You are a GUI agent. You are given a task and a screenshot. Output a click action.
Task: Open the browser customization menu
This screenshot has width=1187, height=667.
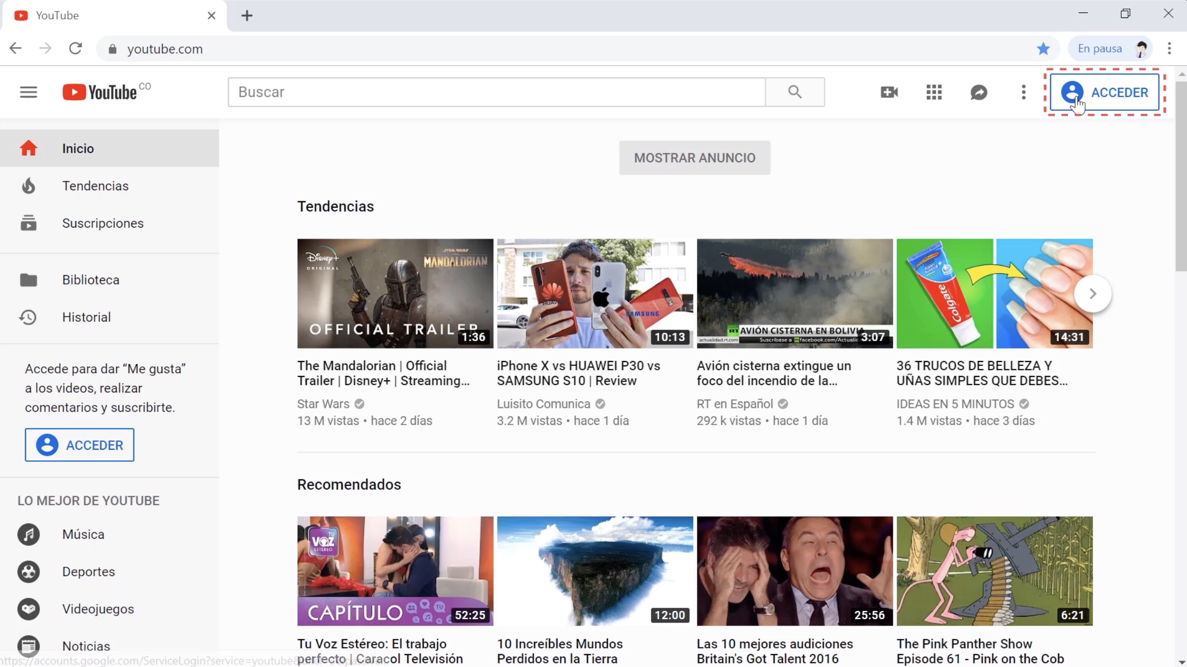coord(1169,48)
